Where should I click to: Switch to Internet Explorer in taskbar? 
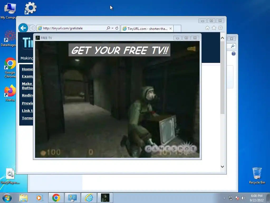89,198
